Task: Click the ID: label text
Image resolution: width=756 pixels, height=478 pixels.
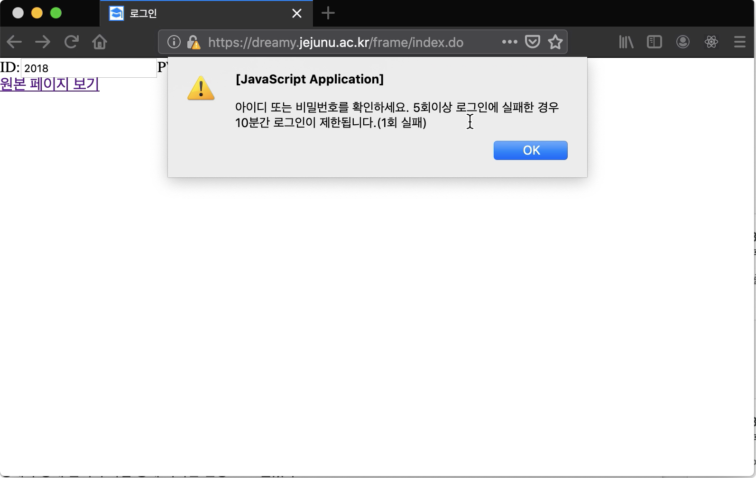Action: click(9, 67)
